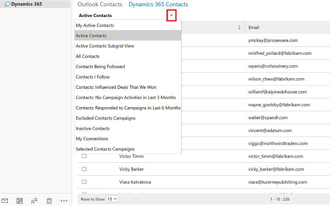This screenshot has width=330, height=206.
Task: Click email vincent@adatum.com
Action: 270,131
